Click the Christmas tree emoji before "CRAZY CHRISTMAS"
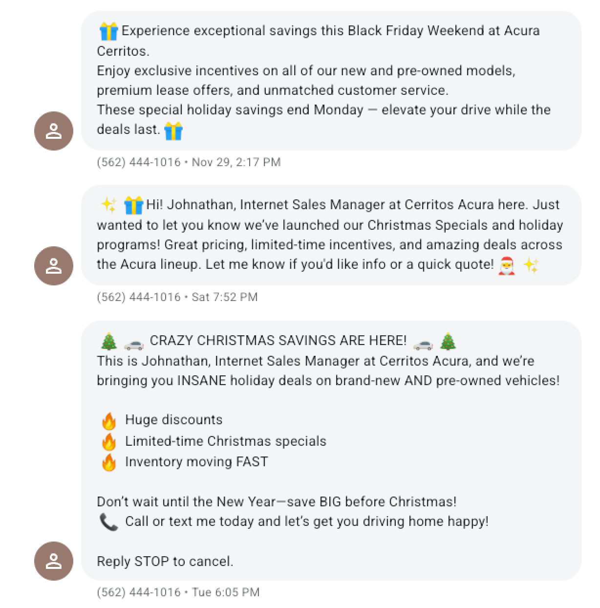Image resolution: width=600 pixels, height=608 pixels. click(108, 341)
